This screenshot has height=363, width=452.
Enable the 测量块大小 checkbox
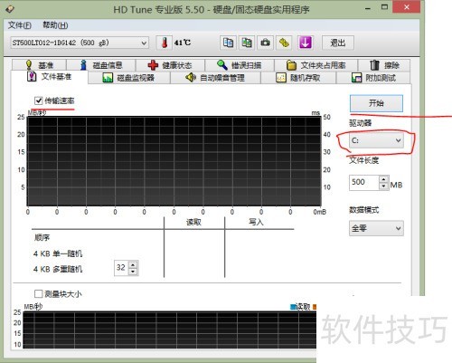(x=38, y=293)
